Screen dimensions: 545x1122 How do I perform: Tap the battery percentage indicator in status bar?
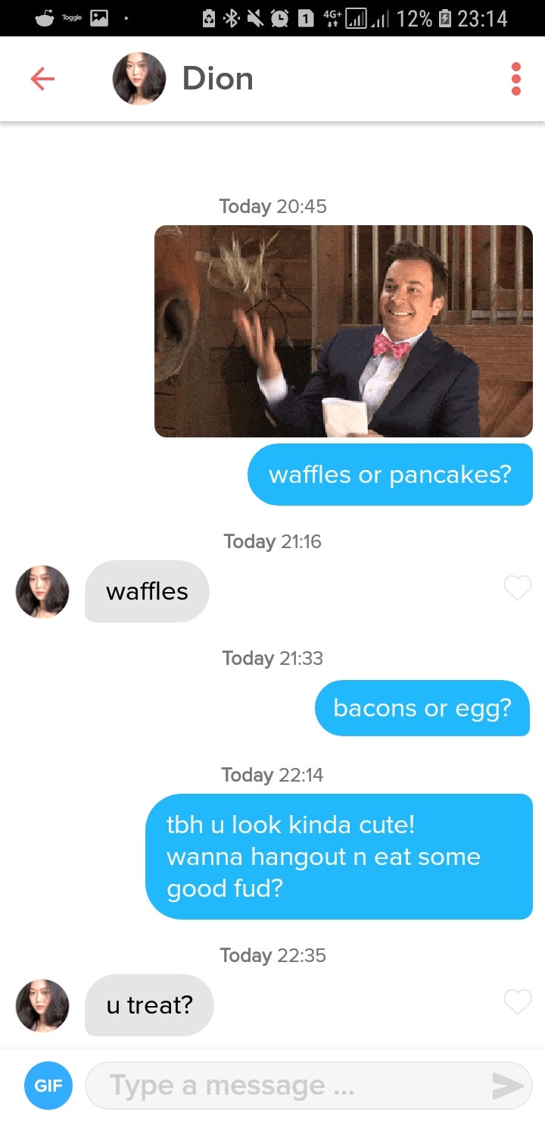tap(415, 18)
